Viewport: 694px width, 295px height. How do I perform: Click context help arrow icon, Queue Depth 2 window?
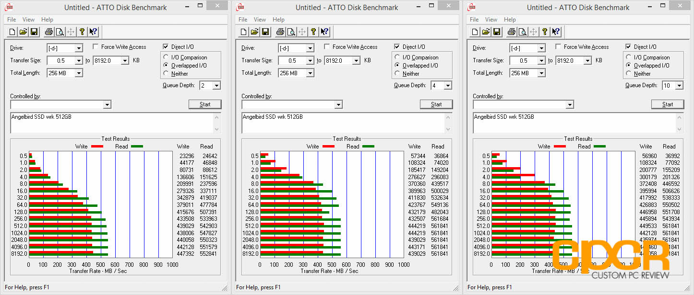tap(93, 32)
